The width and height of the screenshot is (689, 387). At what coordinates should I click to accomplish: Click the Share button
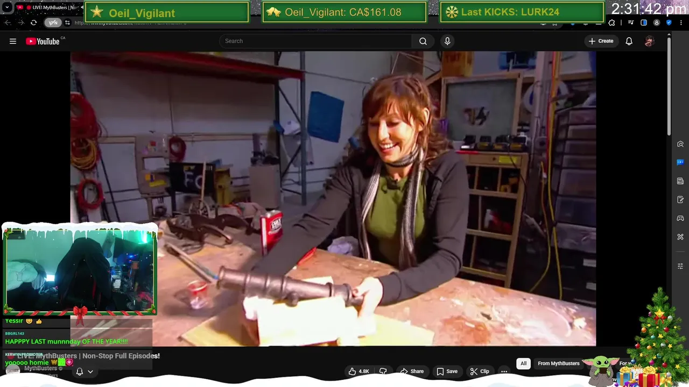412,371
